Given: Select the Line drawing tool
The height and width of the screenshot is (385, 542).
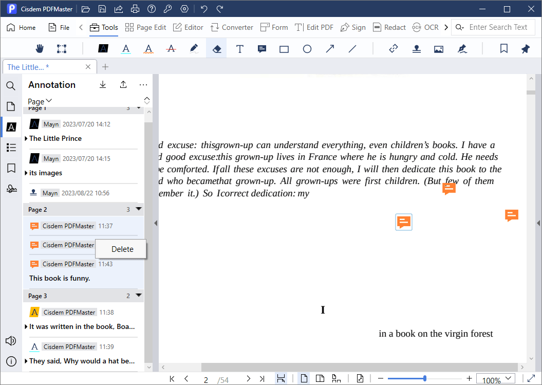Looking at the screenshot, I should (x=352, y=49).
